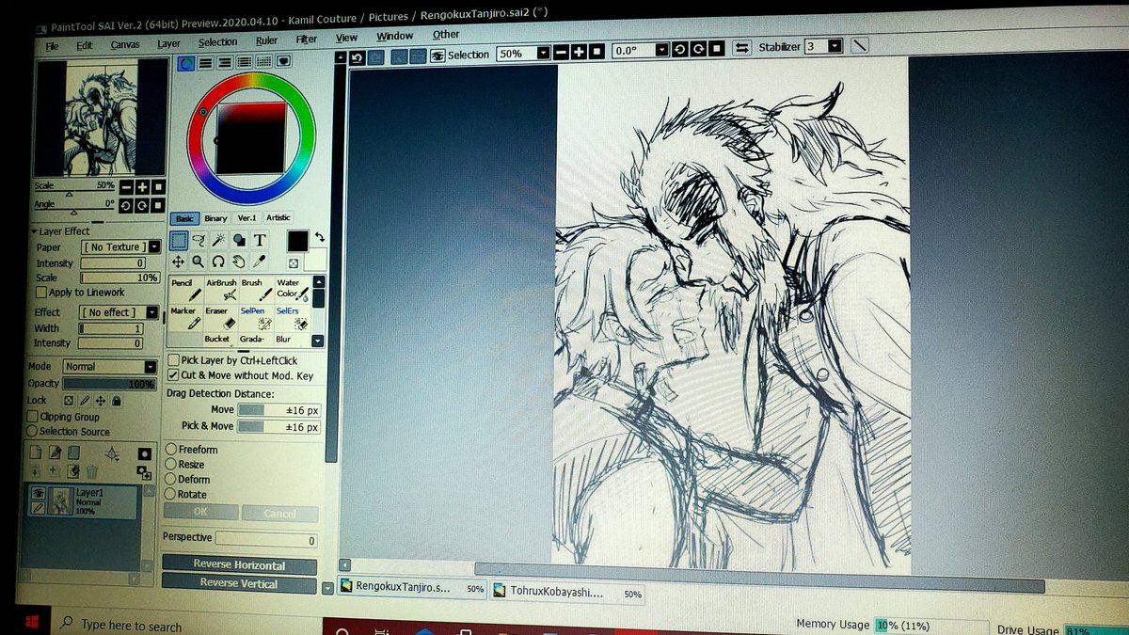Select the Color Picker eyedropper tool

pyautogui.click(x=260, y=262)
